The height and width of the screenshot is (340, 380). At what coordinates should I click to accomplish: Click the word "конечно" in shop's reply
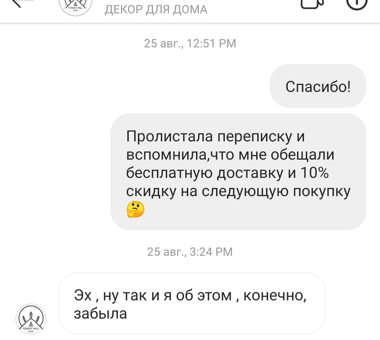pyautogui.click(x=273, y=296)
